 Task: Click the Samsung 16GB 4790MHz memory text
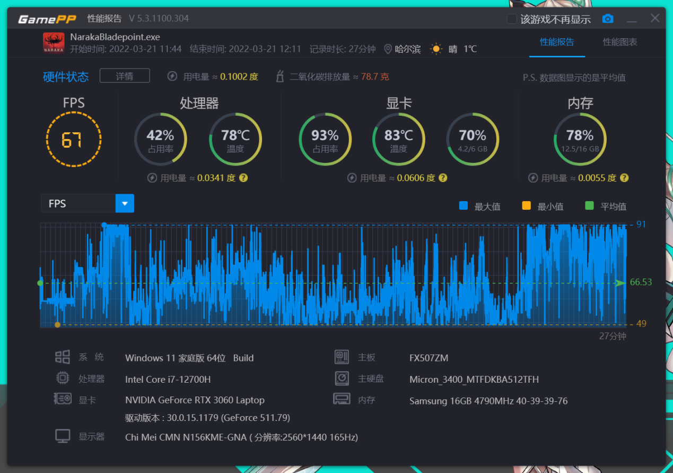(488, 401)
